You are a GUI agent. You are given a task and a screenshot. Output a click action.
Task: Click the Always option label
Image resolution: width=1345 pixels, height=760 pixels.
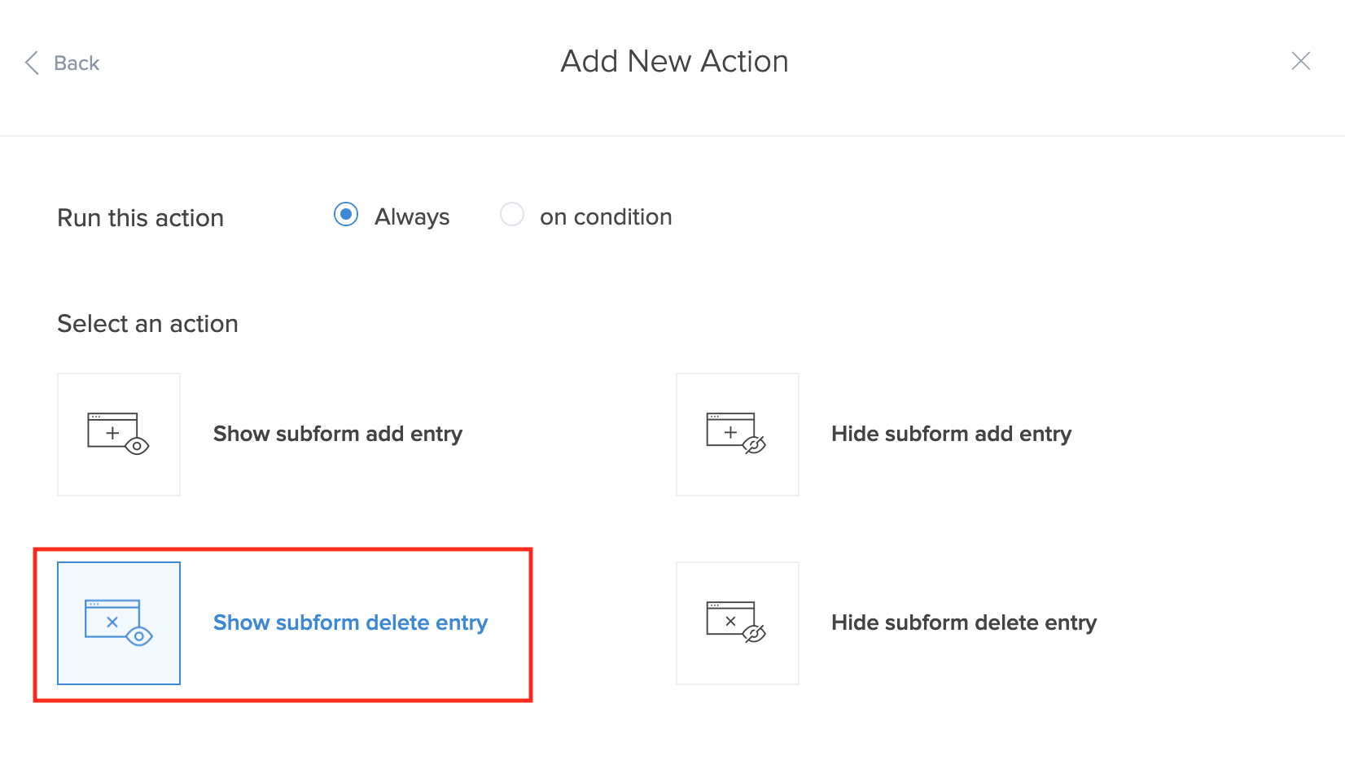point(412,217)
